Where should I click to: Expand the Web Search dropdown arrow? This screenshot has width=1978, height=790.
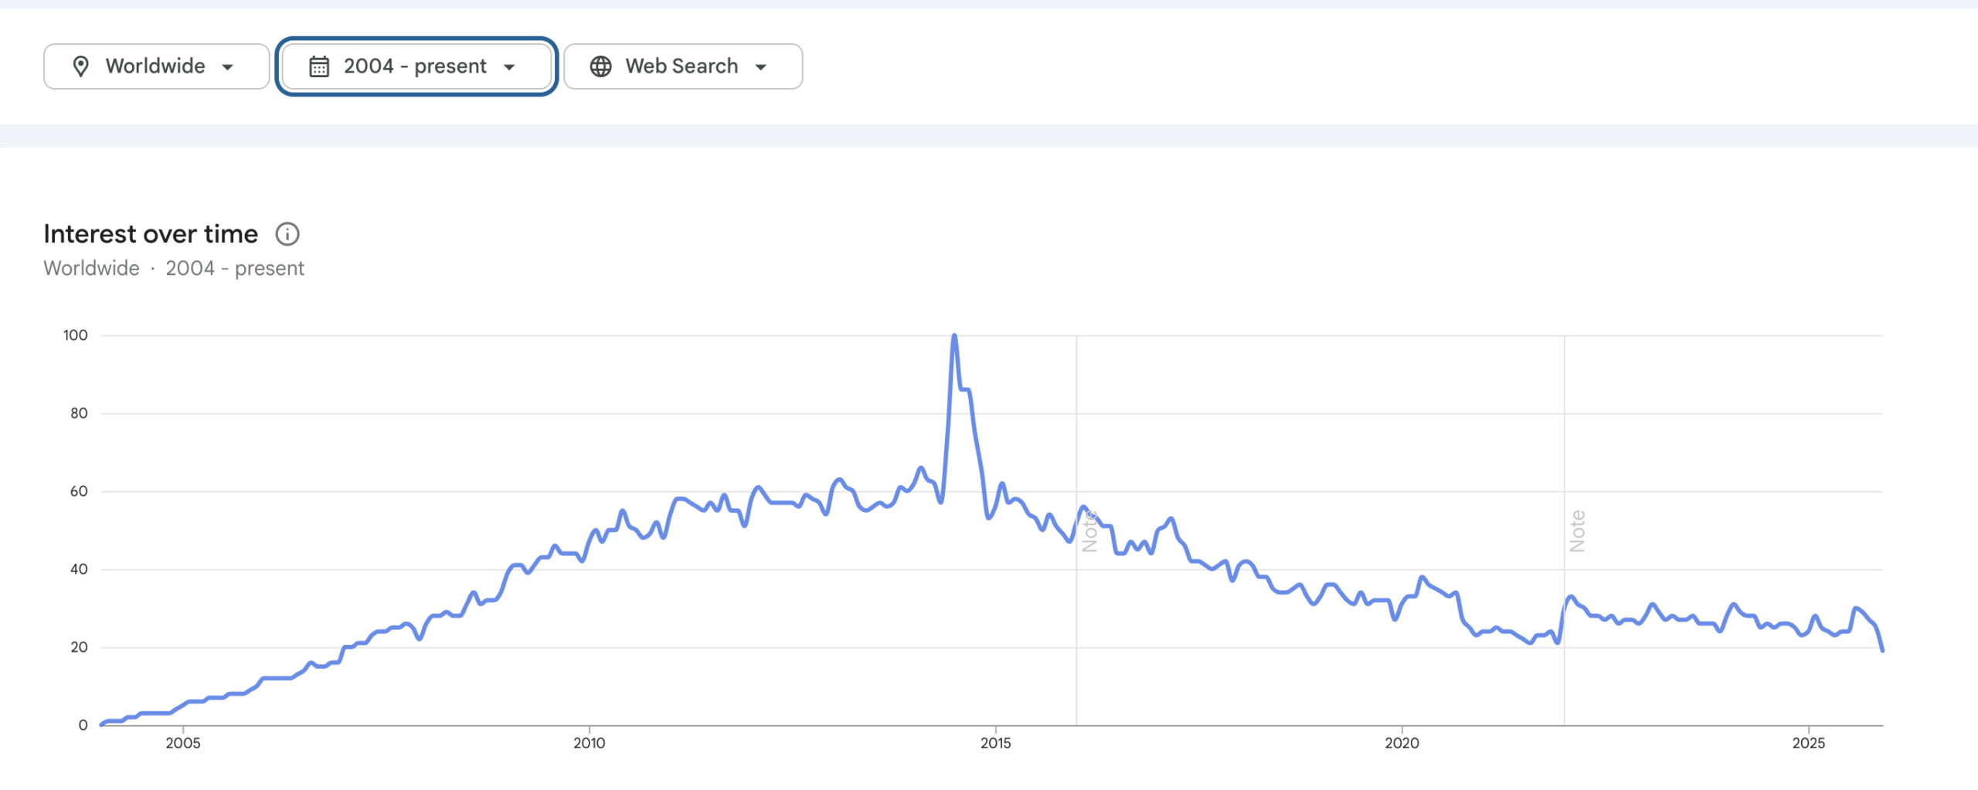[x=761, y=67]
